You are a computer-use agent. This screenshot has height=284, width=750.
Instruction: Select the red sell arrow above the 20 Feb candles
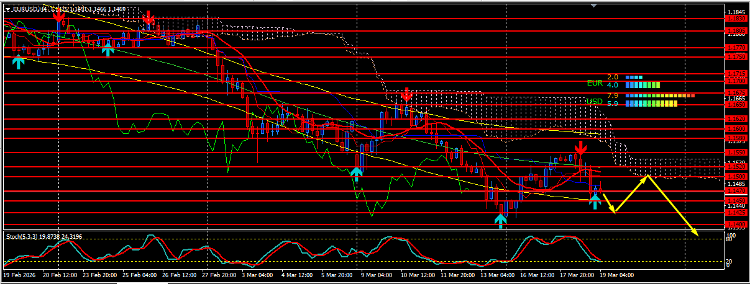pyautogui.click(x=58, y=16)
